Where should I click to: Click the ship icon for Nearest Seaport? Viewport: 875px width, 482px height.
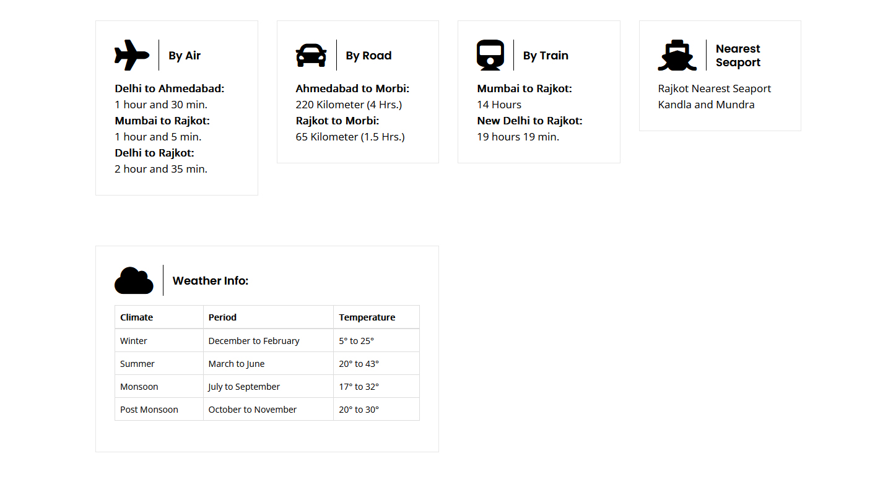pyautogui.click(x=677, y=56)
